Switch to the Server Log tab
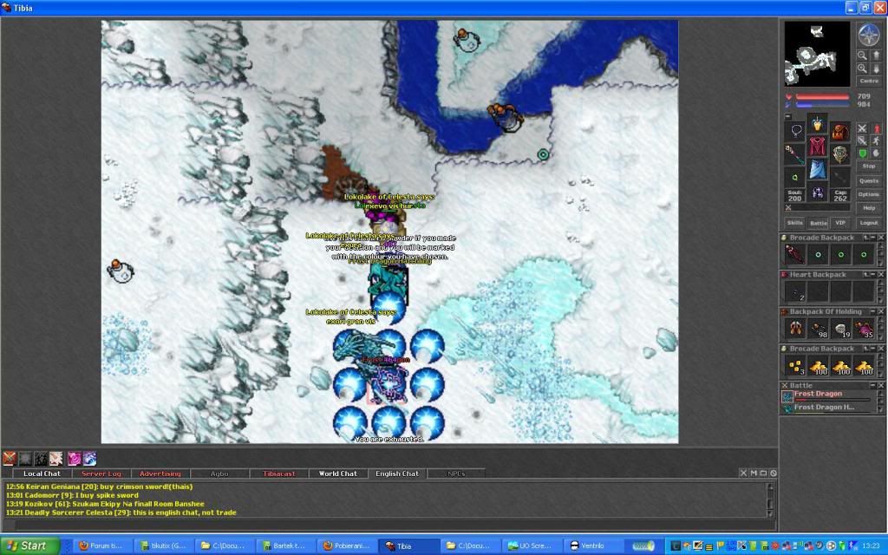The width and height of the screenshot is (888, 555). 101,473
